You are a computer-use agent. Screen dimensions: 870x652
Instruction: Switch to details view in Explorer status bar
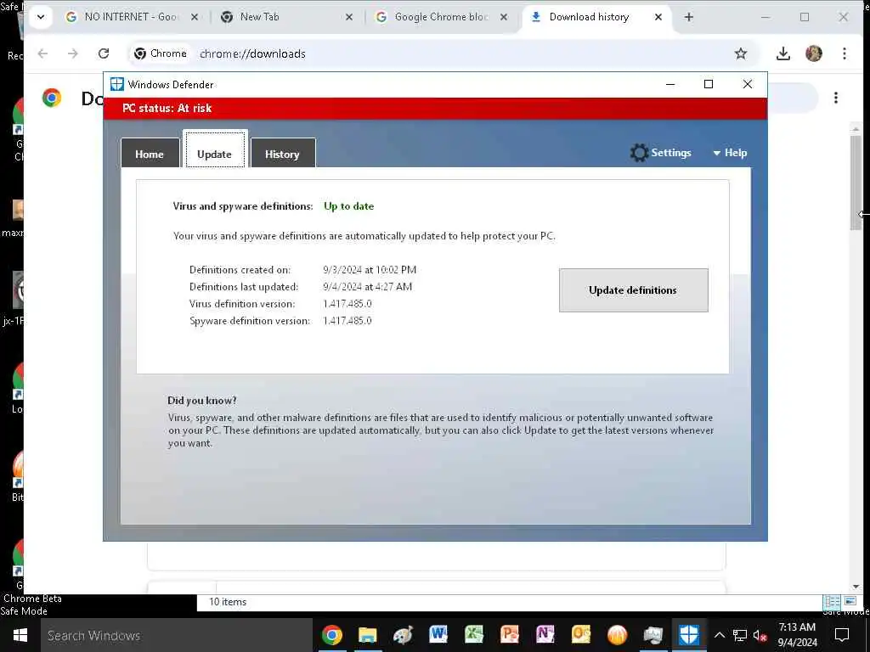(x=833, y=602)
